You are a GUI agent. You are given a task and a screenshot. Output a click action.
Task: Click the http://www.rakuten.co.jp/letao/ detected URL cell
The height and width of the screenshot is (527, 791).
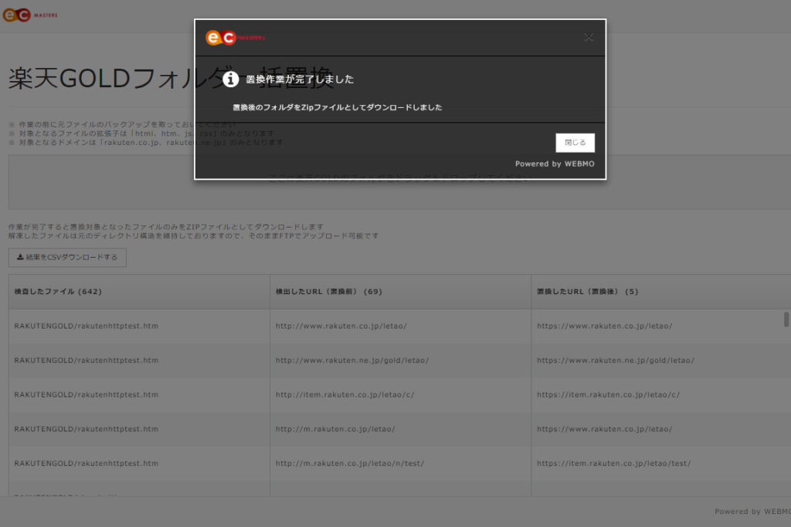pos(341,326)
